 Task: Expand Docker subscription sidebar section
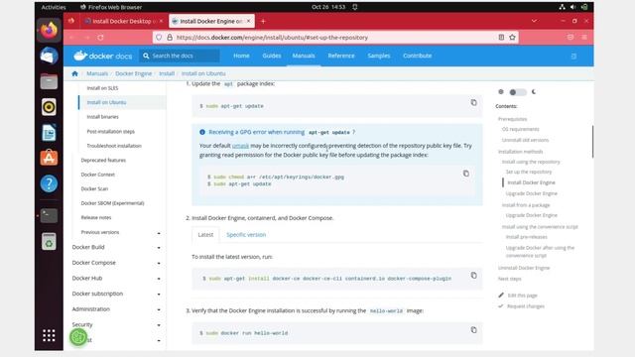coord(159,295)
